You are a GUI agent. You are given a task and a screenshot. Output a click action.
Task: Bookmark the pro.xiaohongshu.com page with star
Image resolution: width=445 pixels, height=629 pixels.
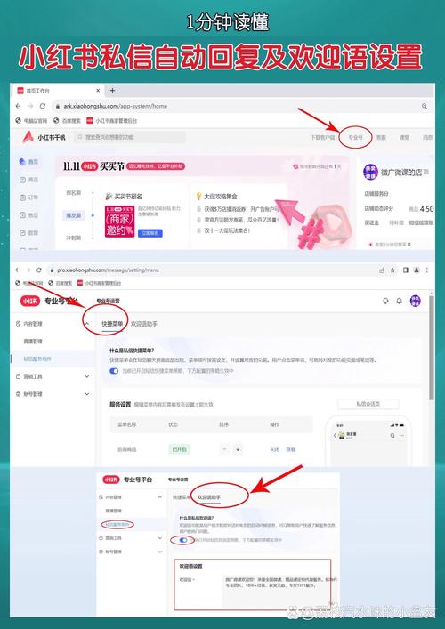click(392, 270)
